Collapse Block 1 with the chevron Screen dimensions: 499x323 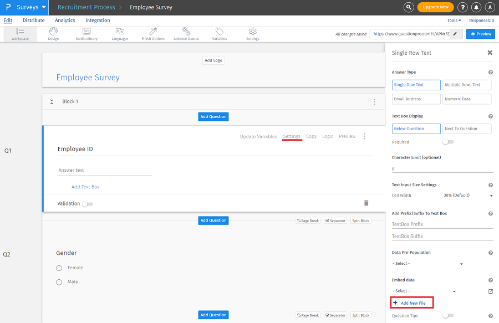(52, 101)
